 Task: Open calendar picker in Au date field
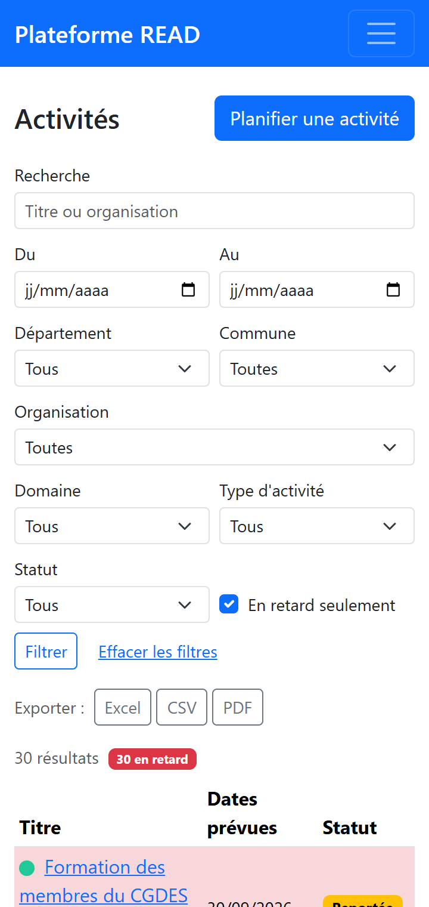click(393, 290)
